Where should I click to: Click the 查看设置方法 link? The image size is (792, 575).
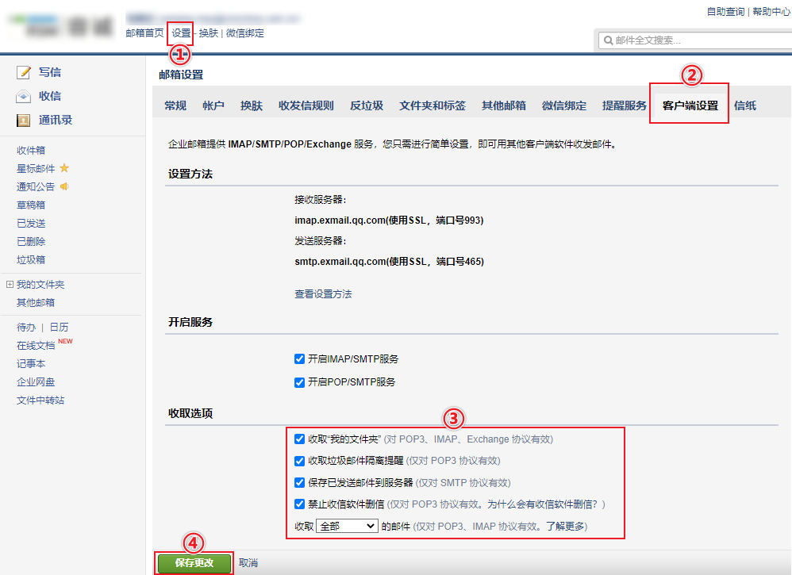(x=323, y=294)
